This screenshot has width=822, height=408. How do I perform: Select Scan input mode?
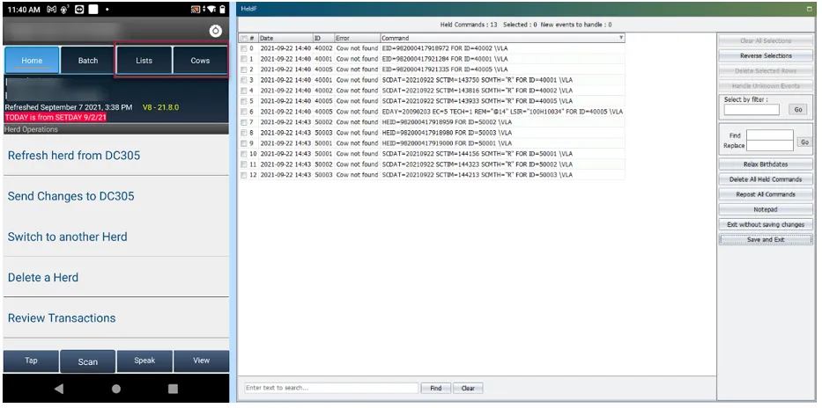coord(87,361)
